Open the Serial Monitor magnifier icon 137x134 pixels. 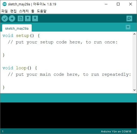(129, 19)
